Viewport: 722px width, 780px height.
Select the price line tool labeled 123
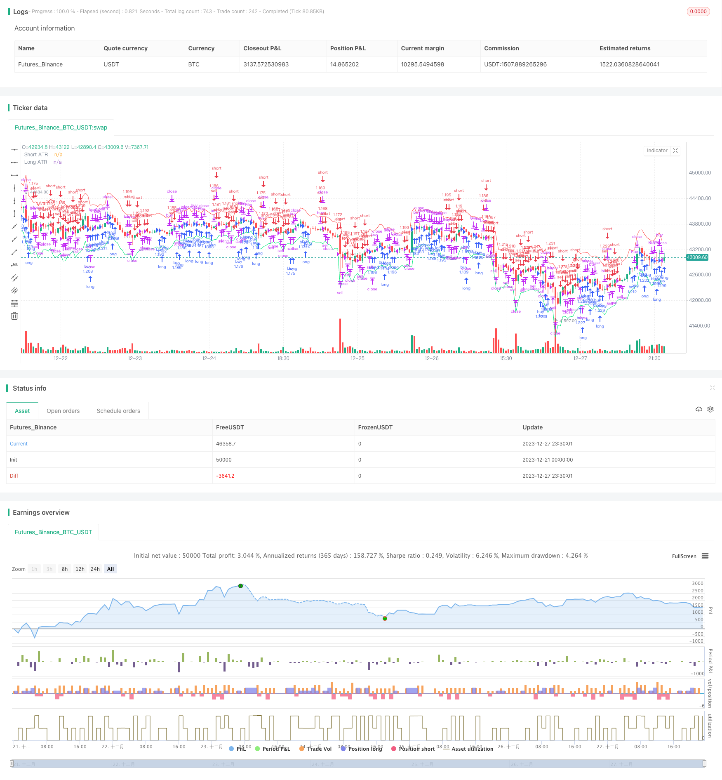(x=14, y=264)
